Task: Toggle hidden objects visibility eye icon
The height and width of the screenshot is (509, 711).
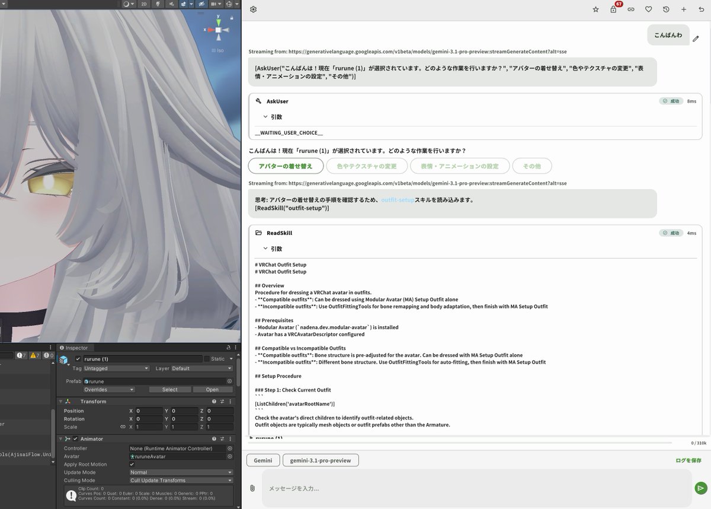Action: [201, 4]
